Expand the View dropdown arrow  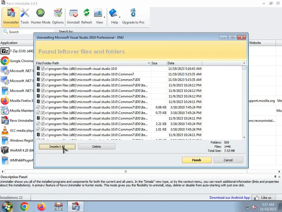click(104, 17)
